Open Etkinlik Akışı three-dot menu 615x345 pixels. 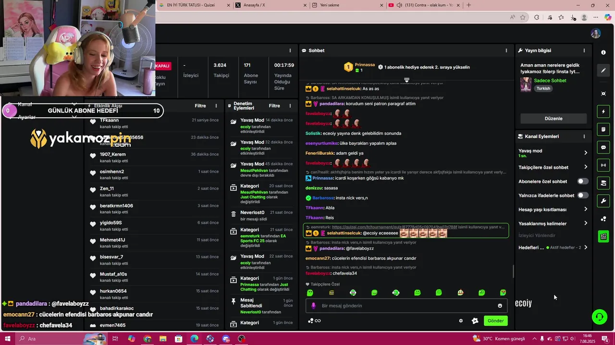[216, 106]
